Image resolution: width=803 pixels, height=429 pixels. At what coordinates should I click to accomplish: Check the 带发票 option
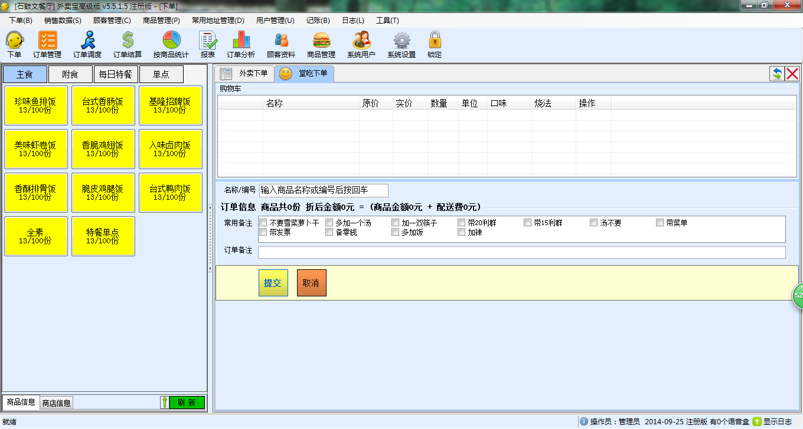pyautogui.click(x=263, y=233)
